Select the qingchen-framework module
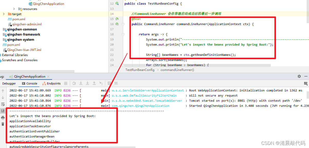 pyautogui.click(x=24, y=35)
